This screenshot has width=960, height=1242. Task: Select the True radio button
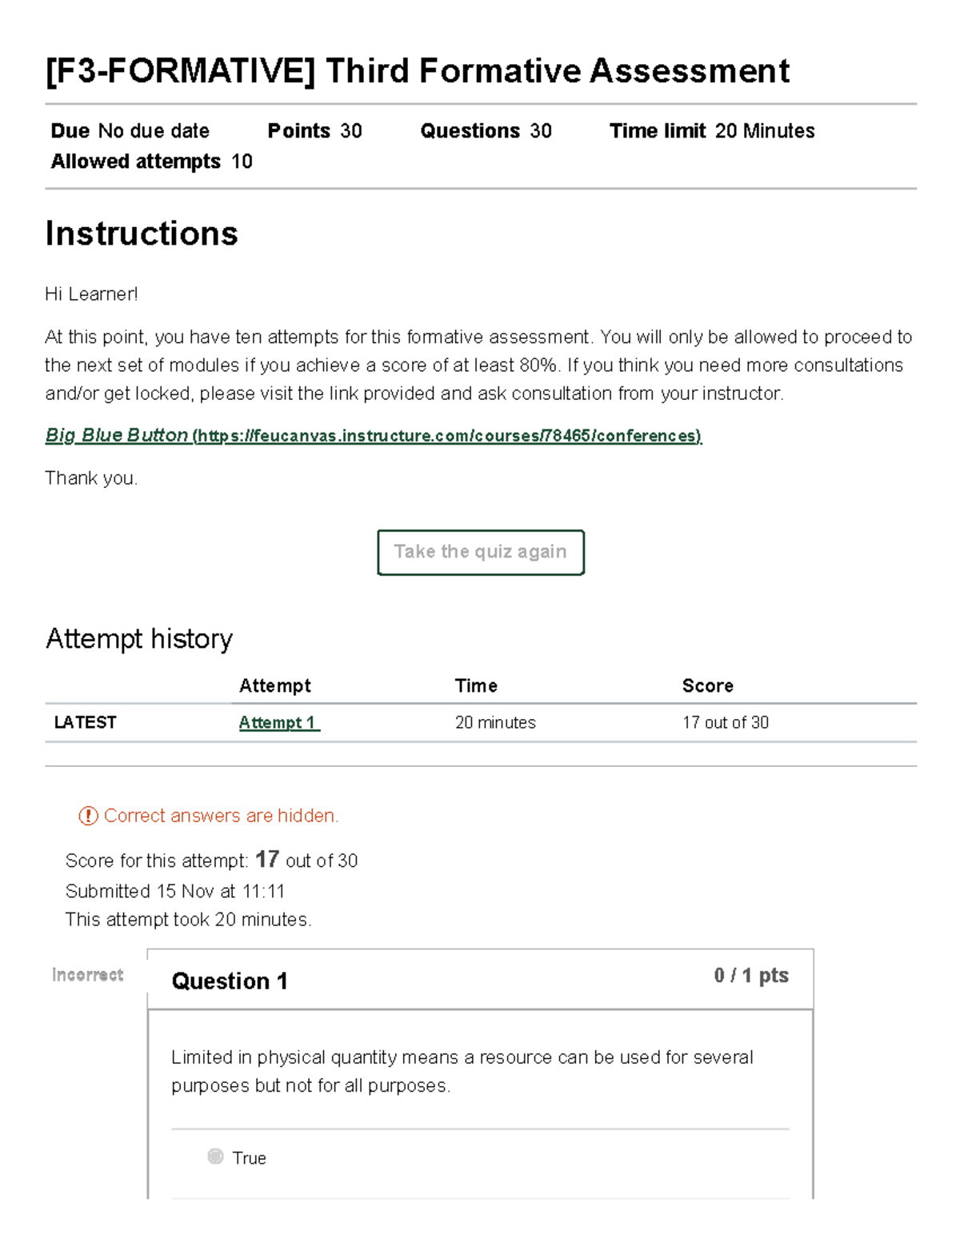tap(214, 1157)
